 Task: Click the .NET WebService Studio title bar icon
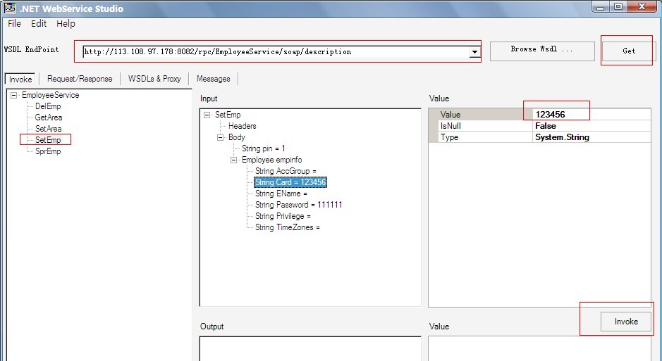pyautogui.click(x=10, y=8)
